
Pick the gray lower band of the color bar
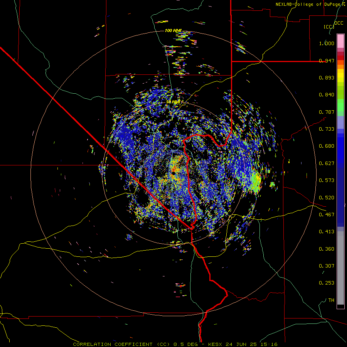pos(340,268)
